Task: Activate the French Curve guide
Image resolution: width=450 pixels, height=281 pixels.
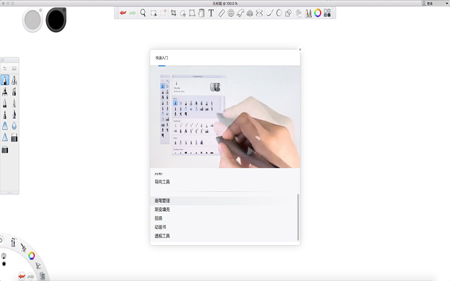Action: (x=240, y=13)
